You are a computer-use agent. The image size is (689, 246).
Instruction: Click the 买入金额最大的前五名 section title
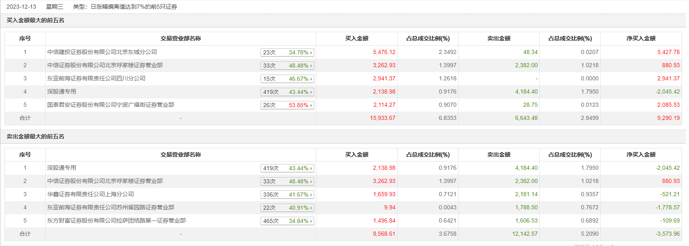tap(35, 20)
